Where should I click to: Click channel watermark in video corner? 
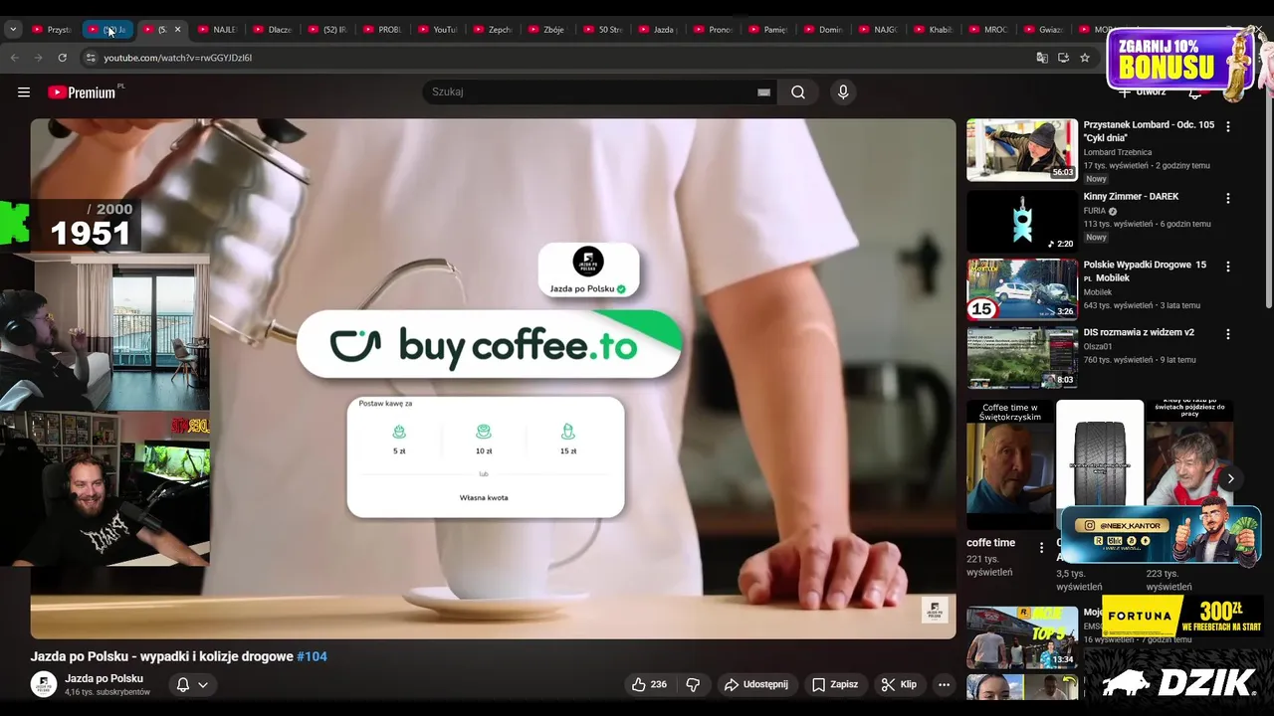point(935,610)
